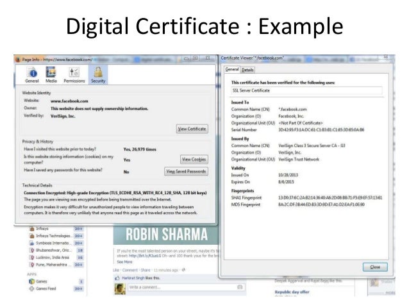Minimize the Page Info window
This screenshot has width=409, height=307.
pyautogui.click(x=186, y=58)
